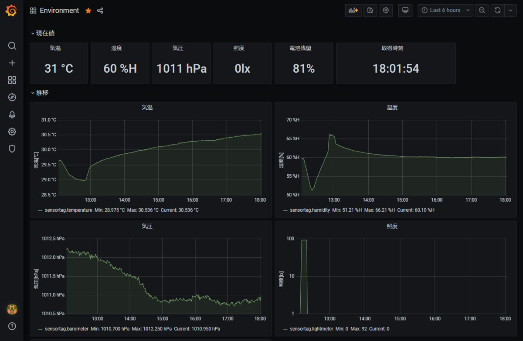Save the dashboard with the disk icon
This screenshot has height=341, width=523.
tap(370, 10)
